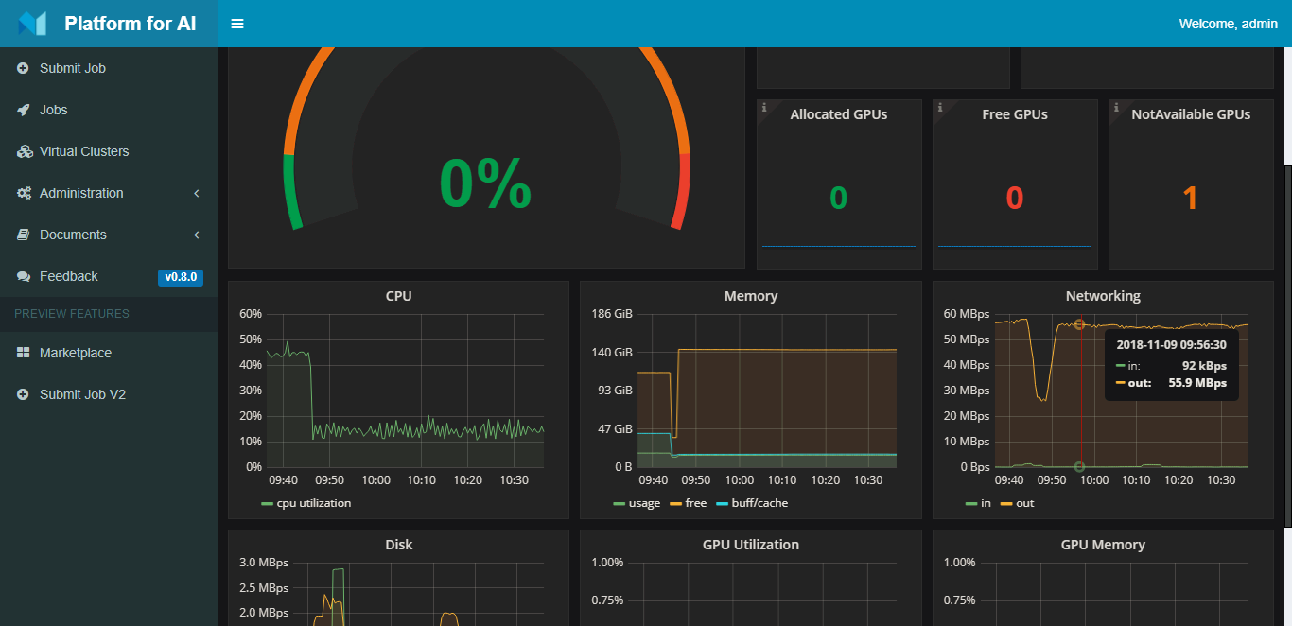Expand the Documents submenu chevron

[197, 235]
